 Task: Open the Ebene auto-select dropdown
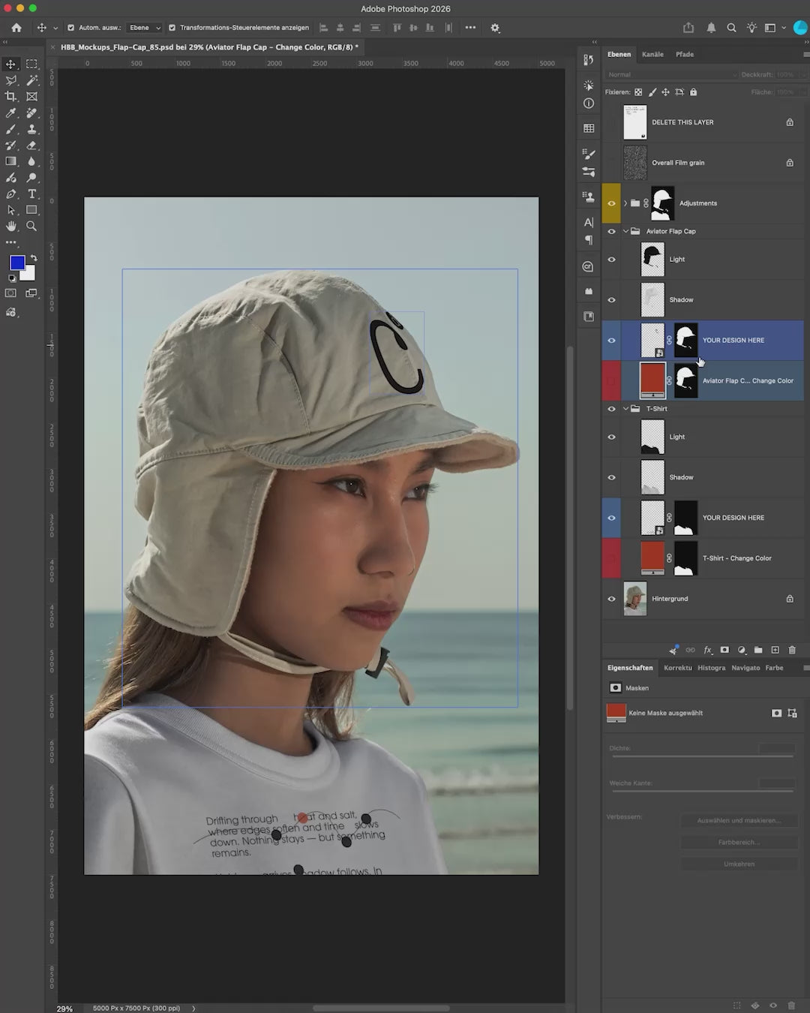tap(145, 28)
